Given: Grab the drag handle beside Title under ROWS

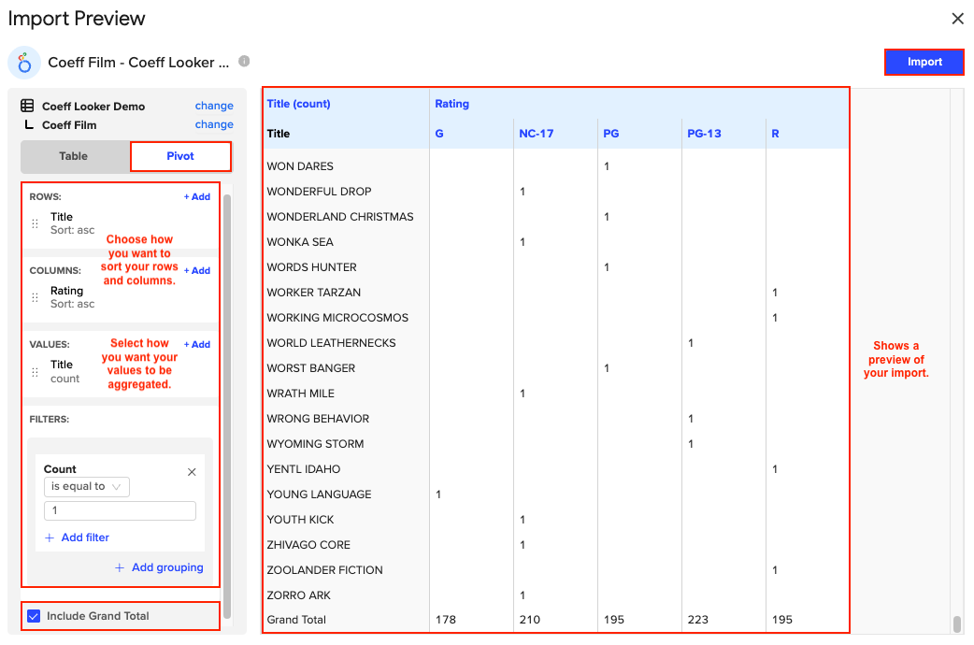Looking at the screenshot, I should (x=34, y=222).
